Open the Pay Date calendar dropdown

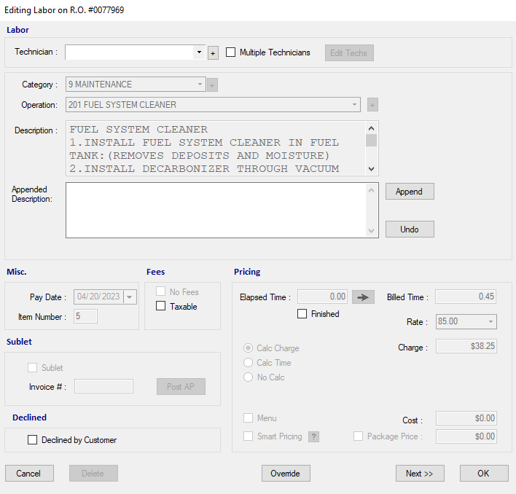tap(130, 297)
